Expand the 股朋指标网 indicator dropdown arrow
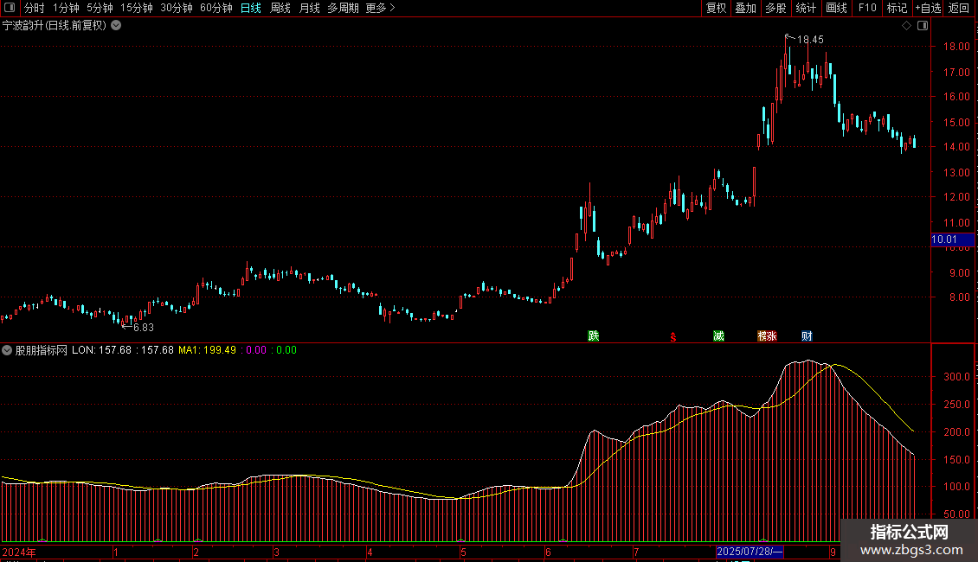The height and width of the screenshot is (562, 978). coord(7,350)
